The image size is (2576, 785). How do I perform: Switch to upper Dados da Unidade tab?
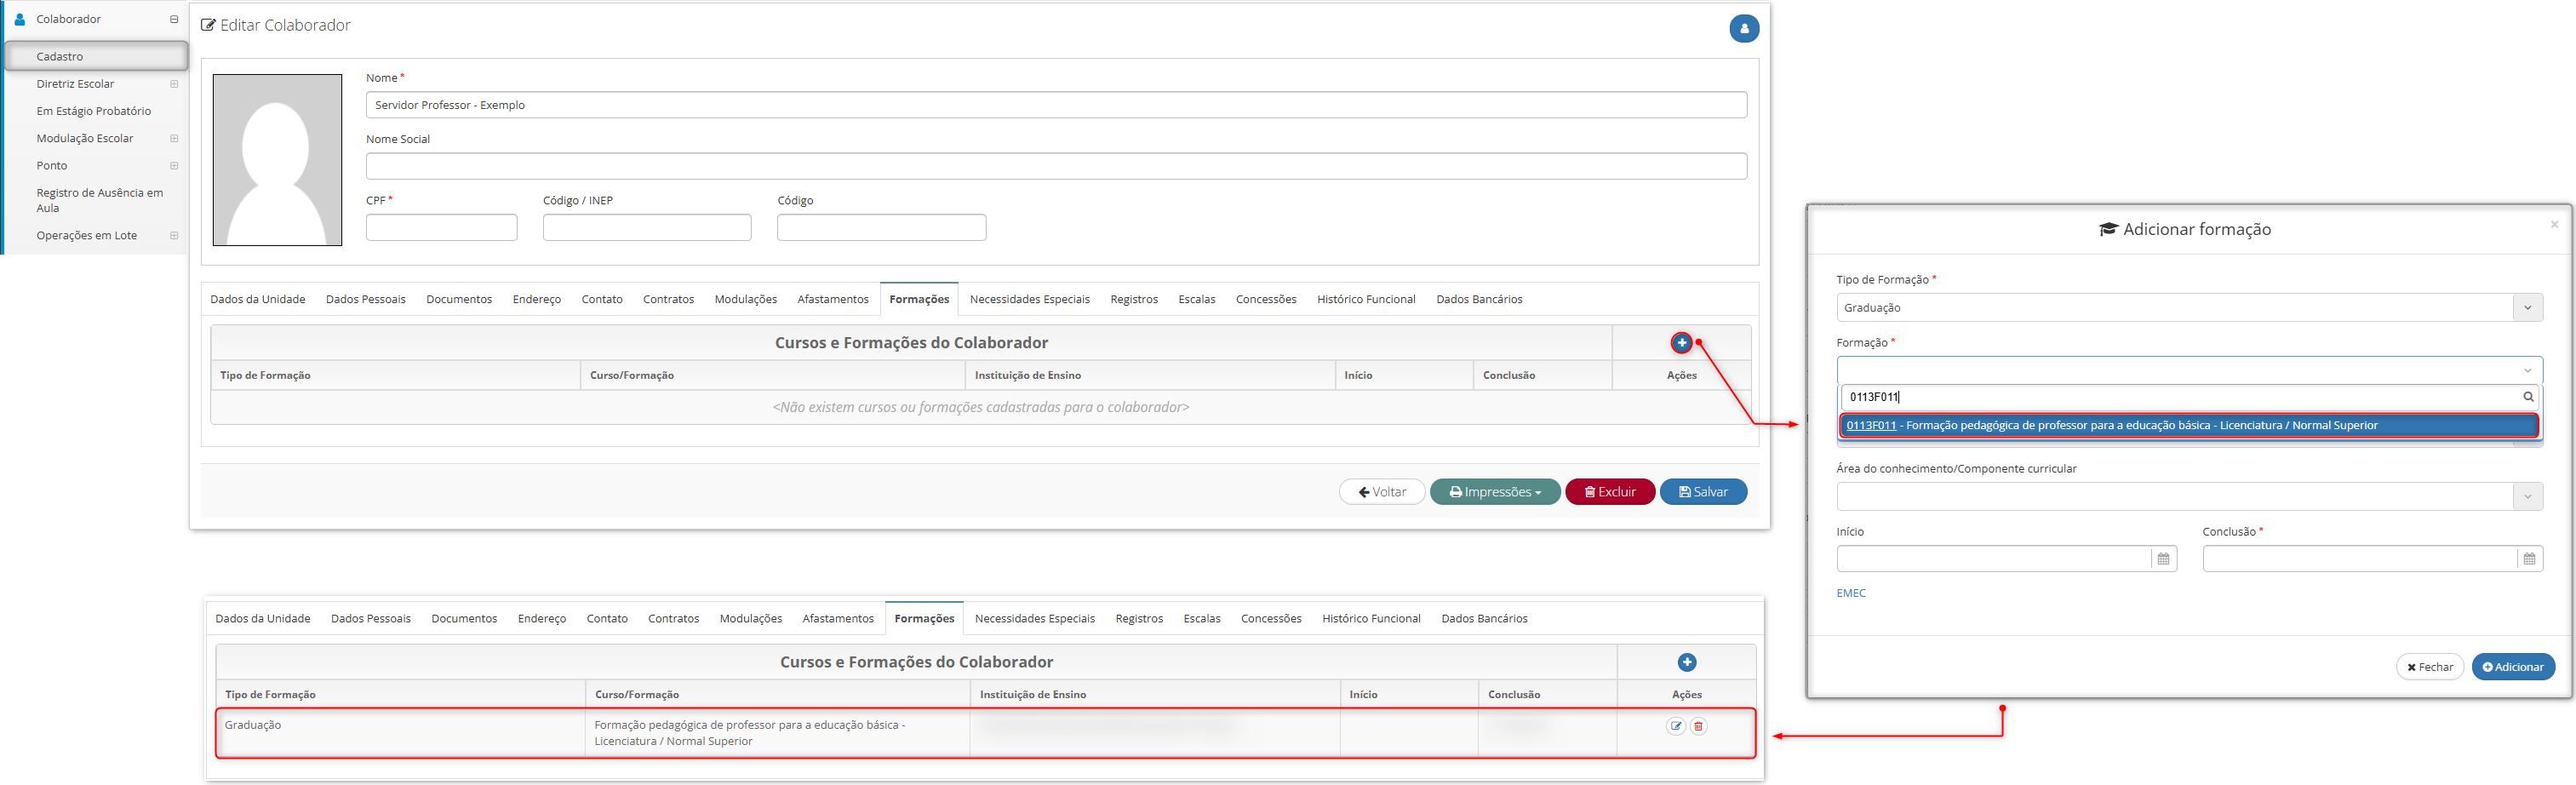[258, 299]
